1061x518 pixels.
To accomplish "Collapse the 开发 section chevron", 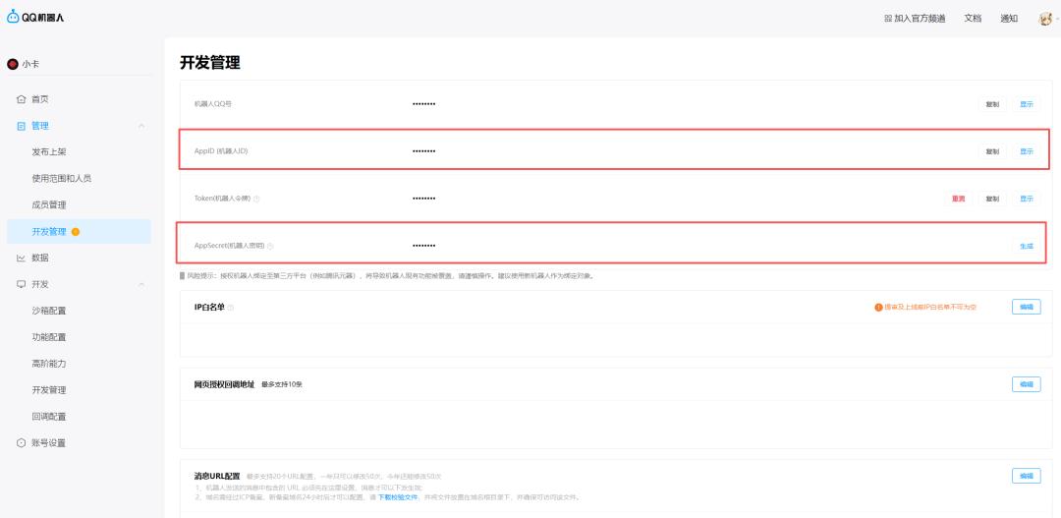I will pos(141,284).
